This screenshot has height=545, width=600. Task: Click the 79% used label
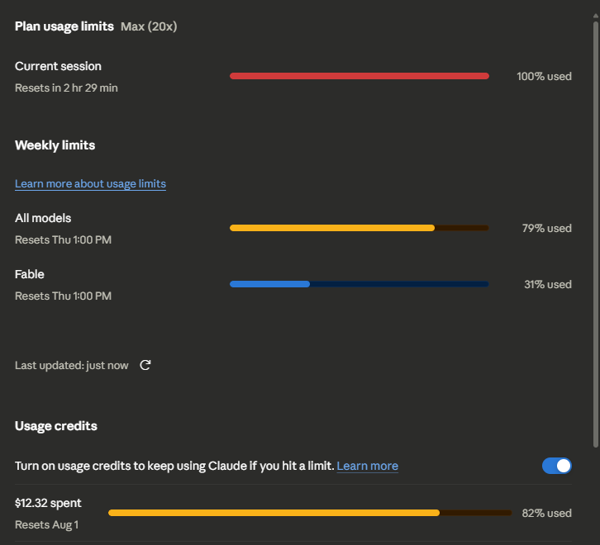547,228
